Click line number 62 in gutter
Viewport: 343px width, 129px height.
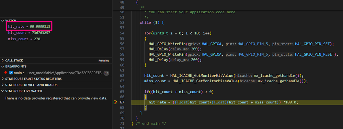click(x=122, y=76)
